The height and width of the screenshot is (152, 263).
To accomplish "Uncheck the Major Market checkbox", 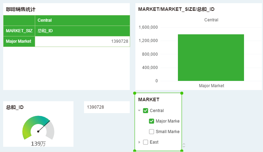I will (x=152, y=121).
